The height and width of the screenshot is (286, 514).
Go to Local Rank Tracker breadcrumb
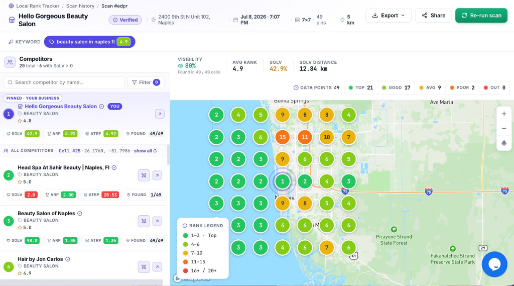(38, 6)
